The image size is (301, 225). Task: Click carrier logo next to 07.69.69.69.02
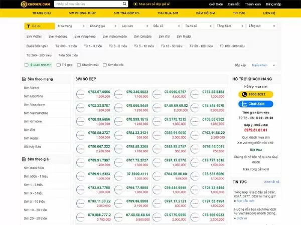click(x=157, y=107)
